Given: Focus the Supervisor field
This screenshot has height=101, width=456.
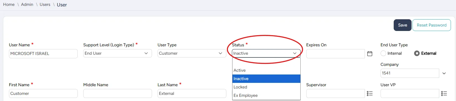Looking at the screenshot, I should pos(336,93).
